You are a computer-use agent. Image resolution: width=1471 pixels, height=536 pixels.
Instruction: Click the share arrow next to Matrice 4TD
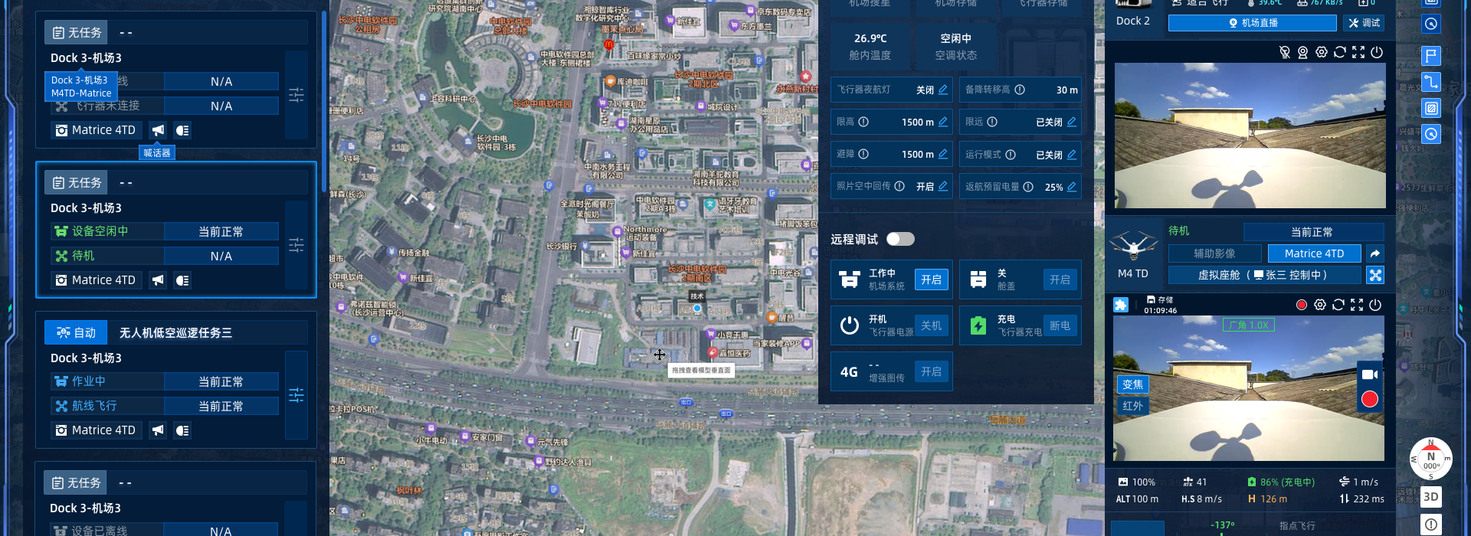pyautogui.click(x=1375, y=253)
